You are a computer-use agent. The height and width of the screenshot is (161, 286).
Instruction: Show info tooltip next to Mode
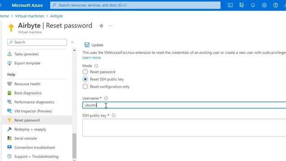96,66
